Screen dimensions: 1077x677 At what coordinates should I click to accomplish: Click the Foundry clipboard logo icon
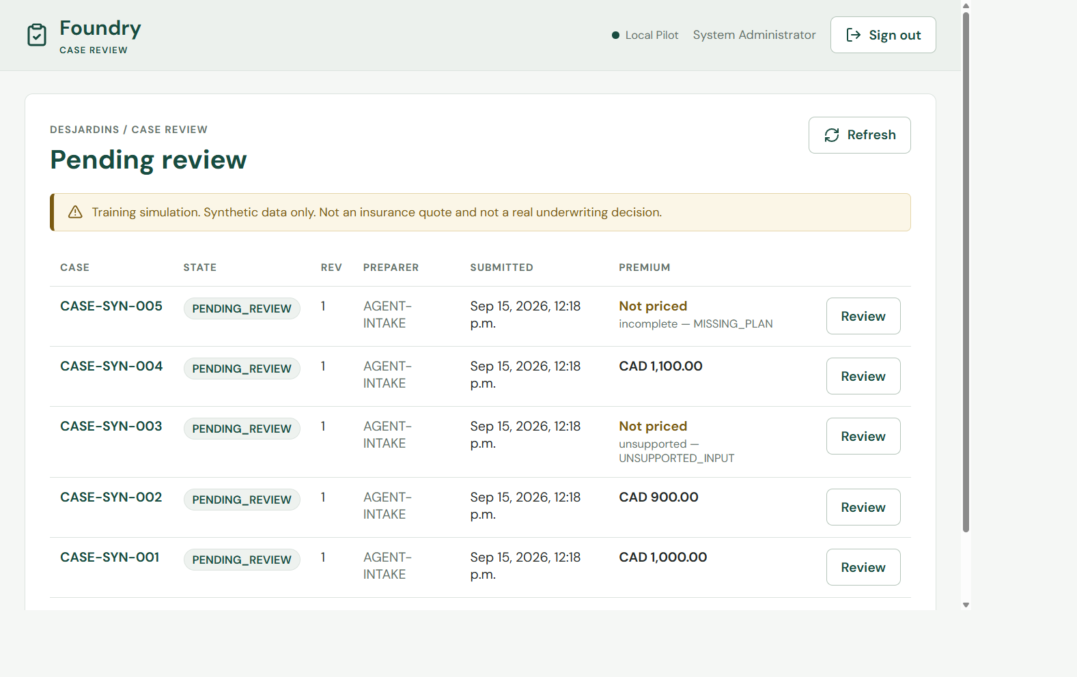point(37,35)
